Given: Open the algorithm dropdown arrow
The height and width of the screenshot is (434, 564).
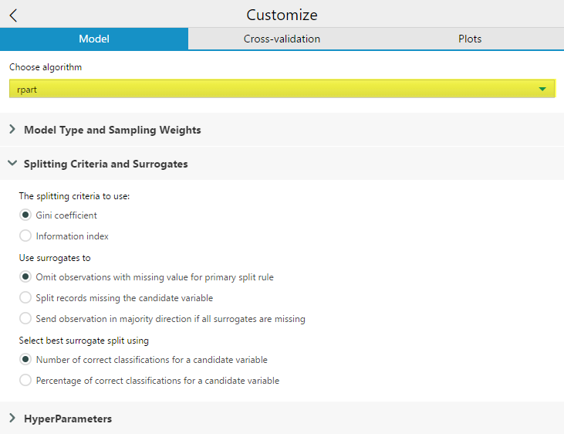Looking at the screenshot, I should [x=542, y=90].
